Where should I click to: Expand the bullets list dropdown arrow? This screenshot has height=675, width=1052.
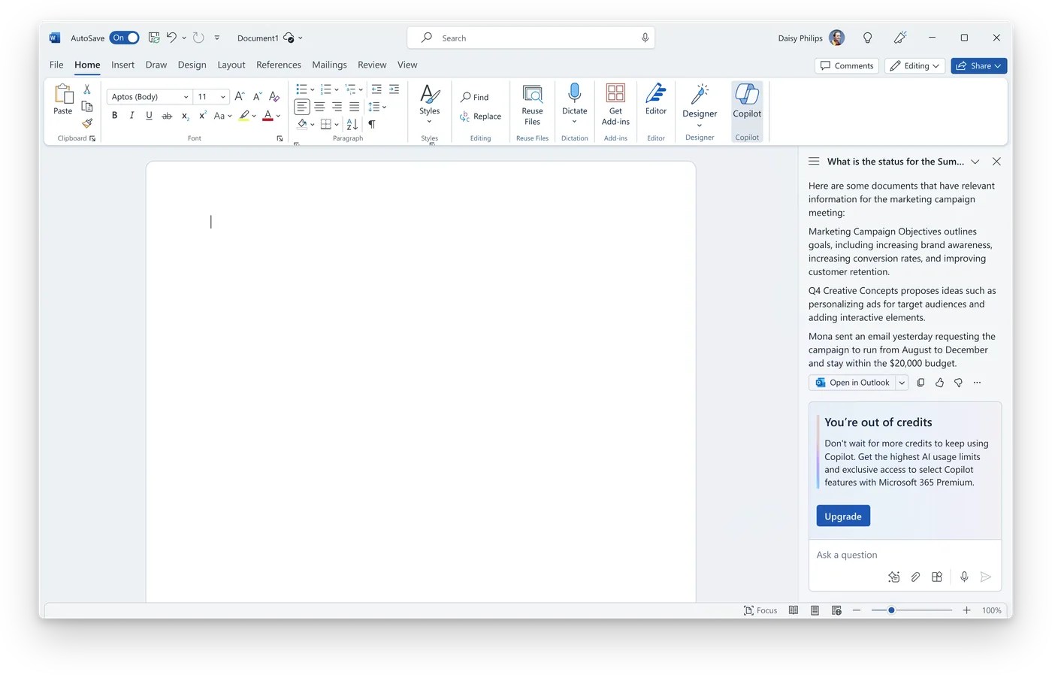click(313, 89)
